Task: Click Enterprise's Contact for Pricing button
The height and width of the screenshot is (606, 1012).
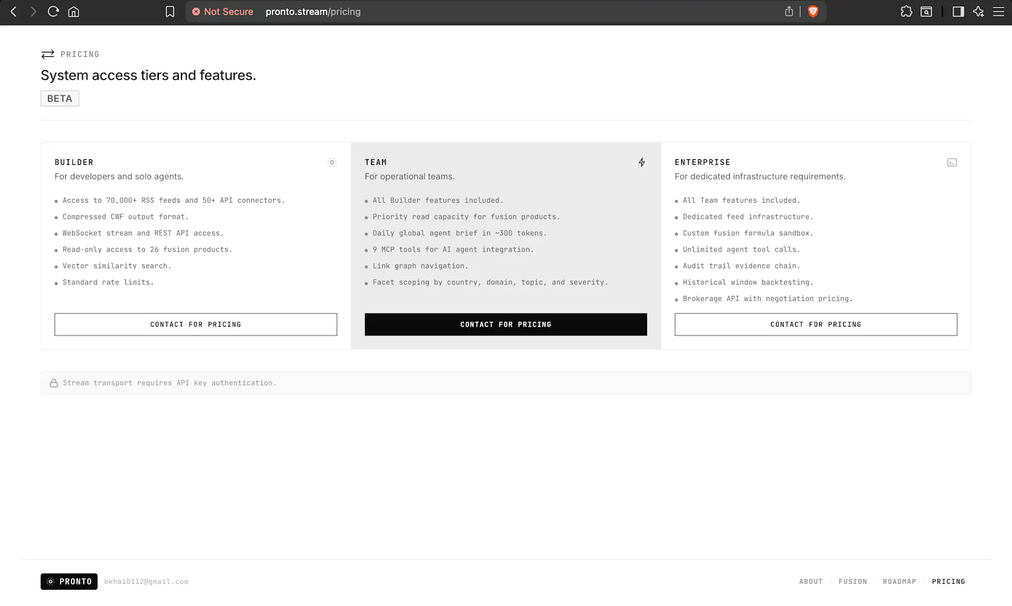Action: (x=816, y=324)
